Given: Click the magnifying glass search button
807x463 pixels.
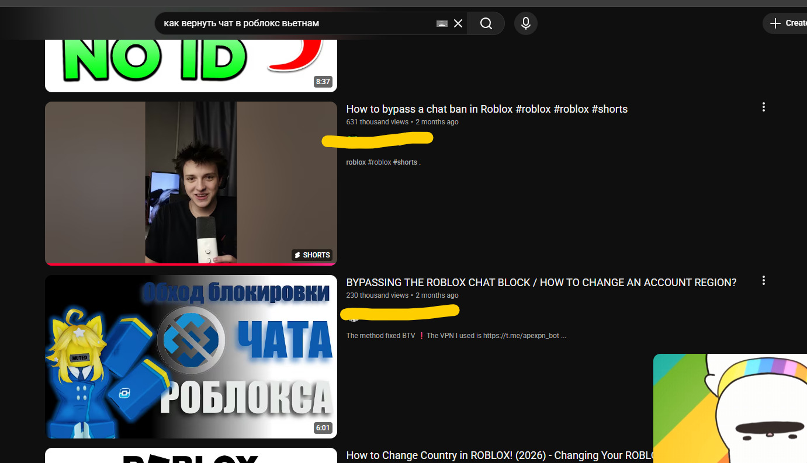Looking at the screenshot, I should (x=486, y=23).
